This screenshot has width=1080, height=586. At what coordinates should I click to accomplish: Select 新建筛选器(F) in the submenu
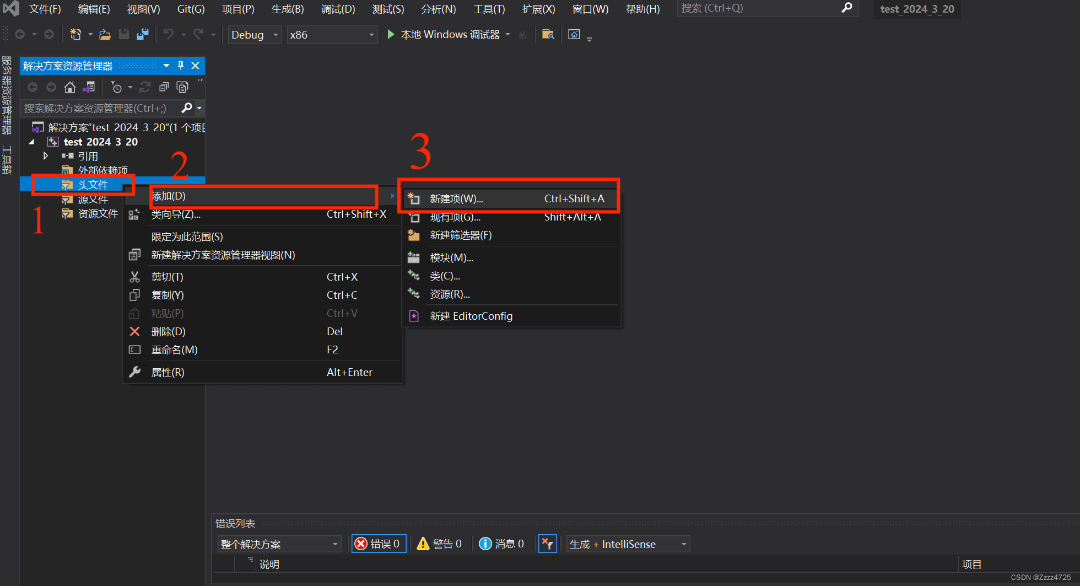(x=511, y=235)
